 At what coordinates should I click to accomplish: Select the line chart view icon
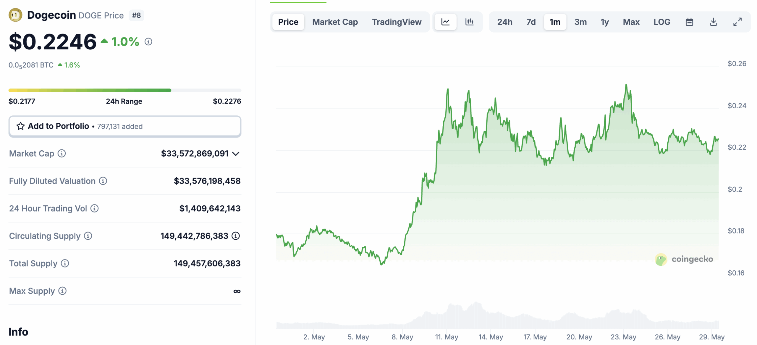click(x=445, y=22)
